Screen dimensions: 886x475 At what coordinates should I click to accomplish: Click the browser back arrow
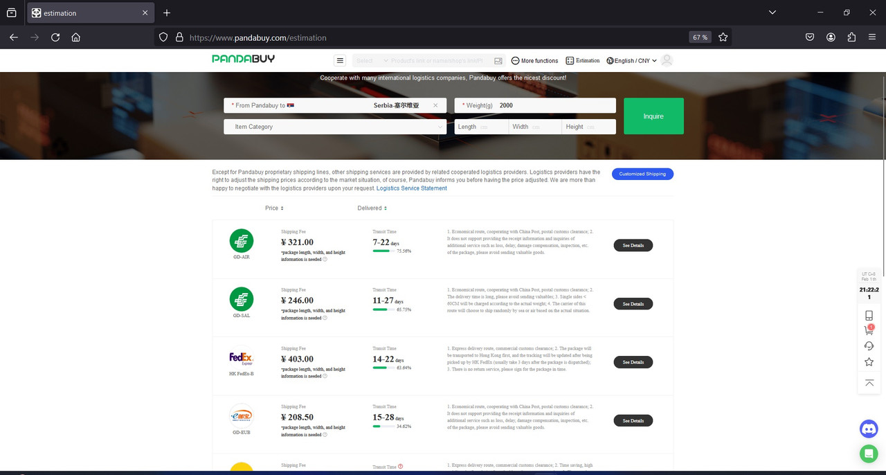coord(13,37)
